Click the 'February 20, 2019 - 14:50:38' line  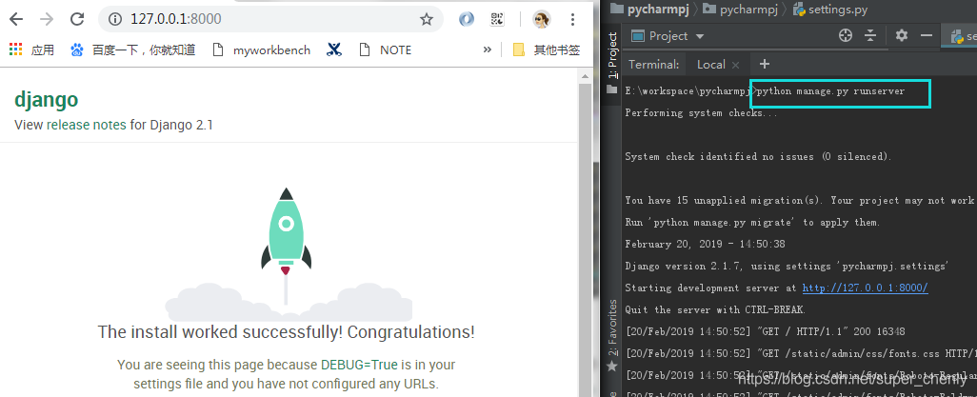(x=705, y=245)
